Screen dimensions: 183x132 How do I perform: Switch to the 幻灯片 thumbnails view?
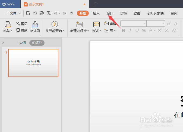pos(37,43)
